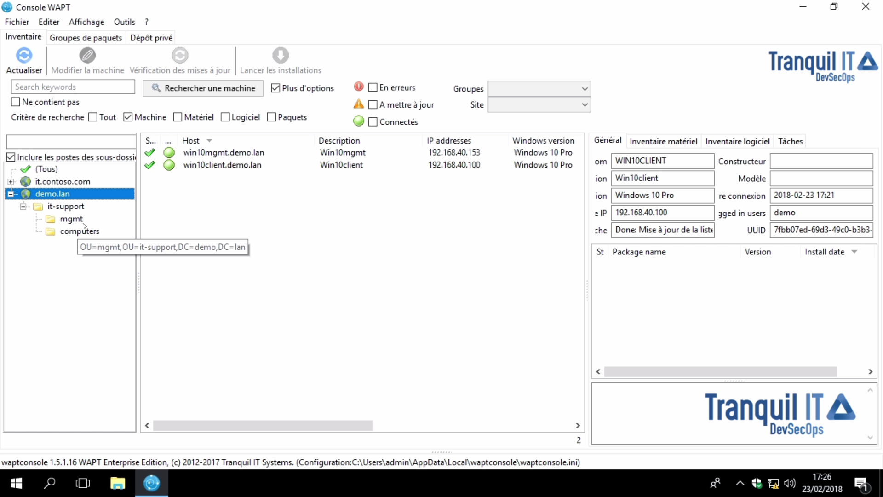
Task: Click the red En erreurs status icon
Action: point(359,87)
